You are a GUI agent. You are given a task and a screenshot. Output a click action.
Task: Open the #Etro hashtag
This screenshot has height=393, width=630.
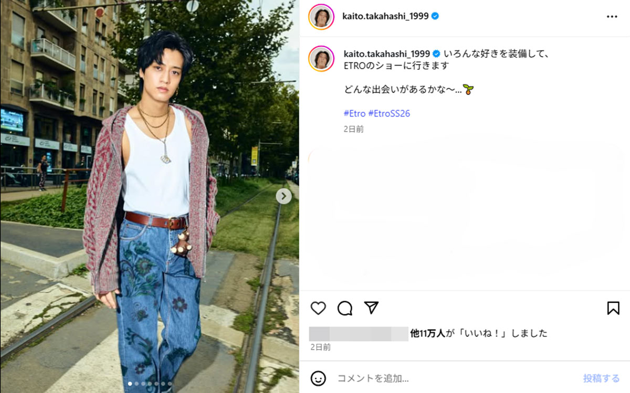(354, 113)
